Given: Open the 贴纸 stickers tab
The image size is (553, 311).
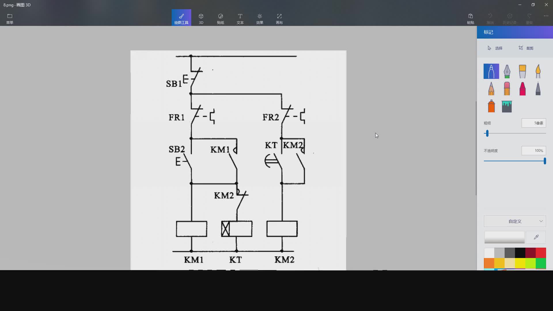Looking at the screenshot, I should click(221, 18).
